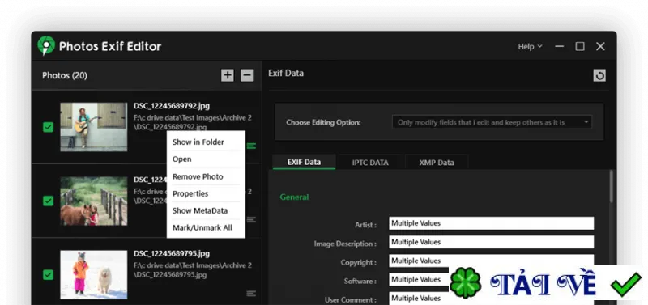The width and height of the screenshot is (648, 305).
Task: Click the Exif Data panel vertical scrollbar
Action: tap(612, 187)
